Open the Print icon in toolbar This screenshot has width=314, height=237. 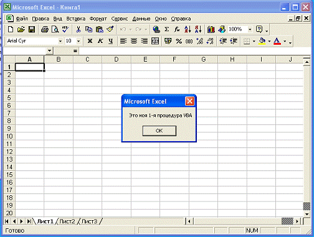click(45, 29)
